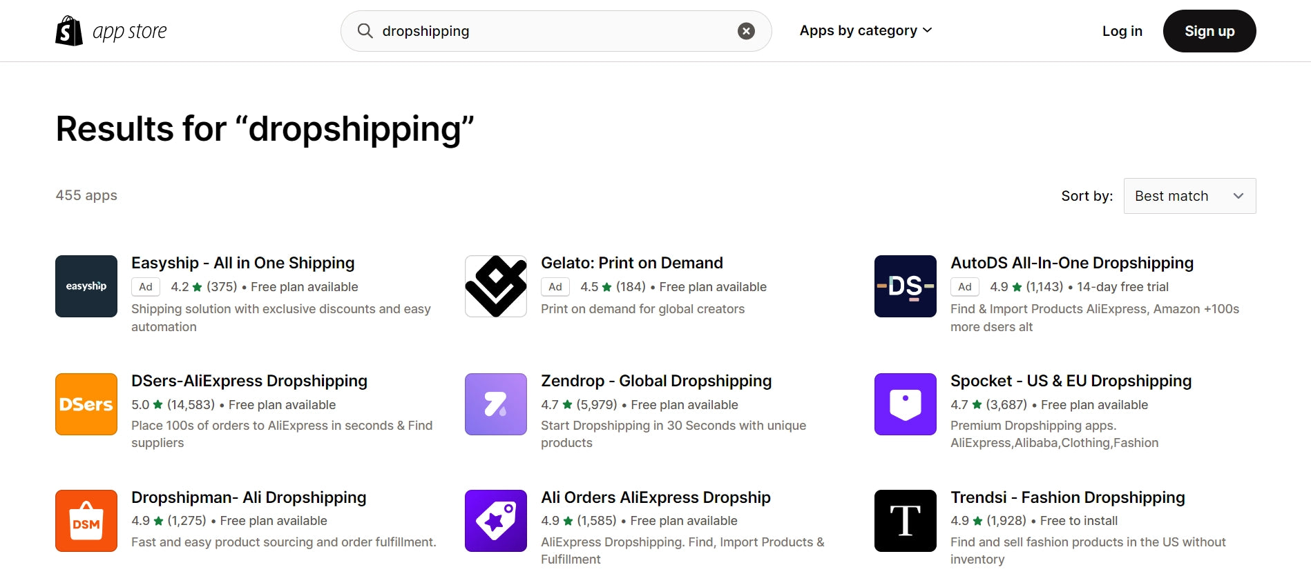Open the Shopify app store logo
Screen dimensions: 1311x585
coord(111,31)
